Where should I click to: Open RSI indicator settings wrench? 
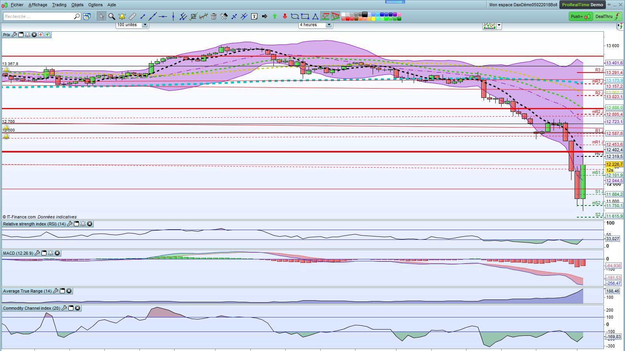click(70, 224)
